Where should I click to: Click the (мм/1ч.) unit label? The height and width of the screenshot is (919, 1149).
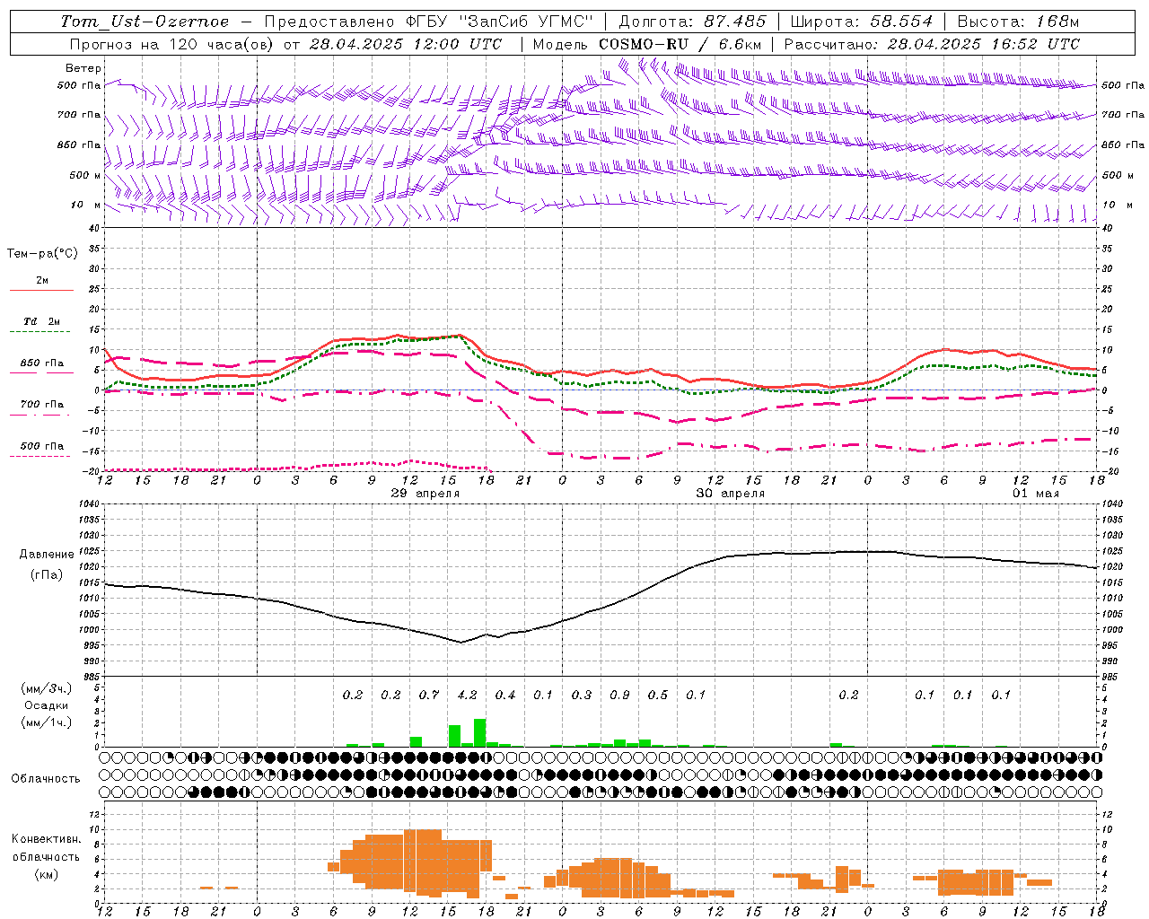tap(47, 722)
